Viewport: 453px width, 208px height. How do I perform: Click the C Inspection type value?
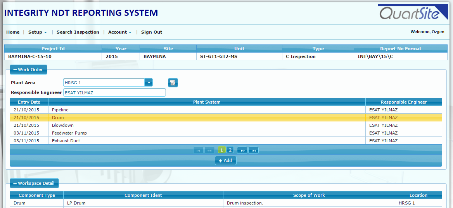(x=301, y=56)
